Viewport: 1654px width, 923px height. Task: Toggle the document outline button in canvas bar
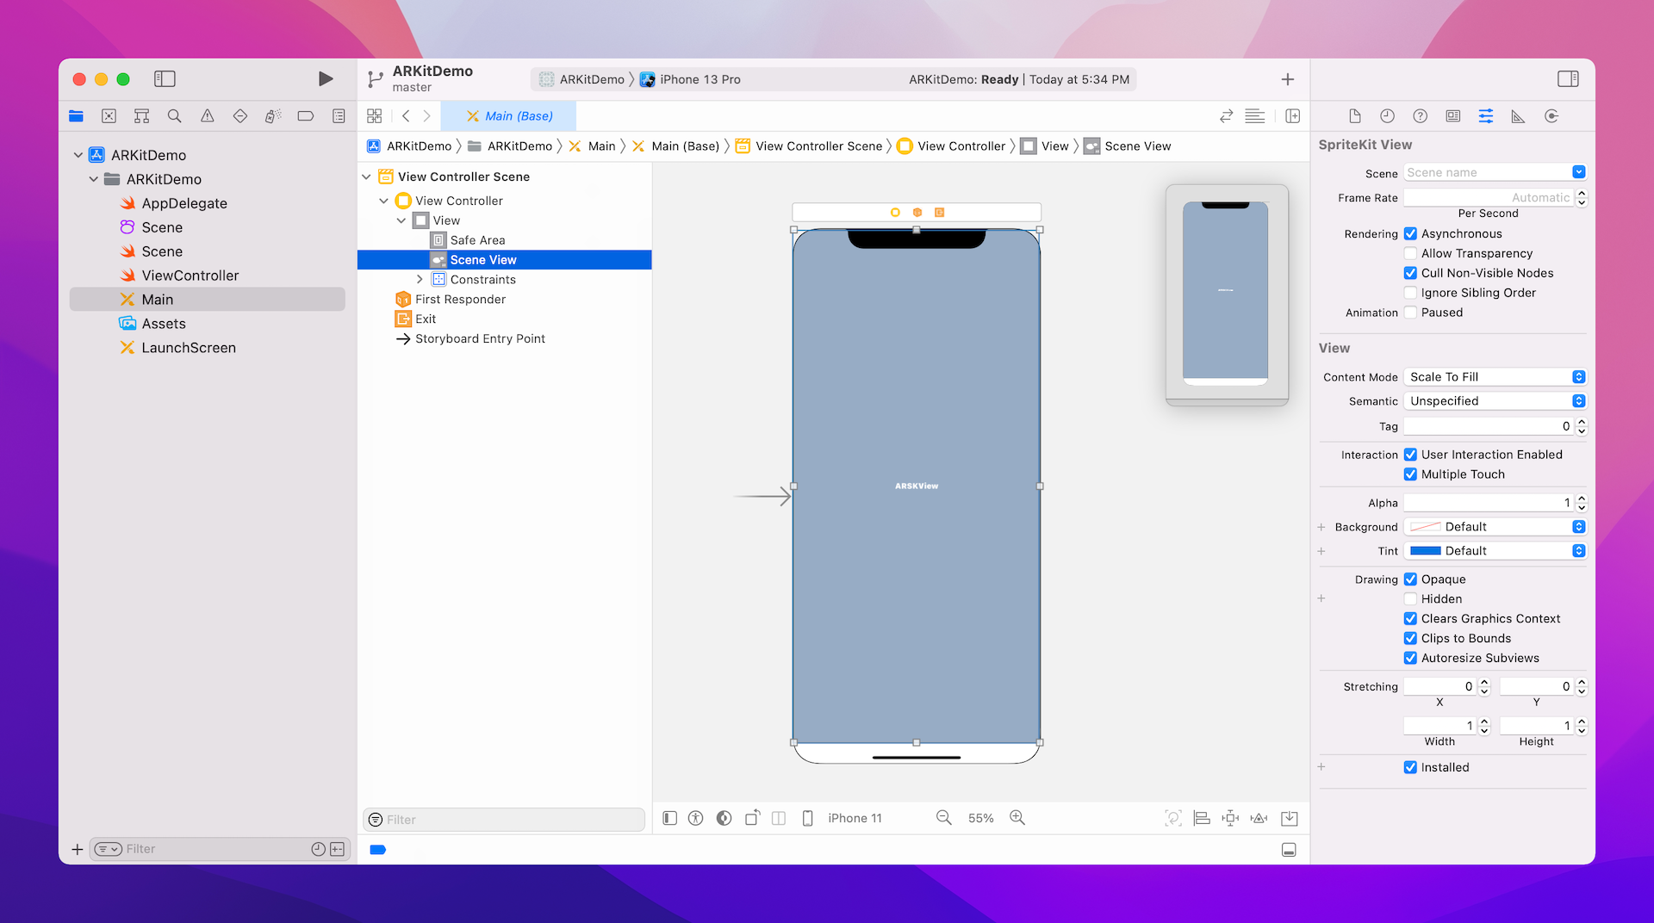coord(669,818)
